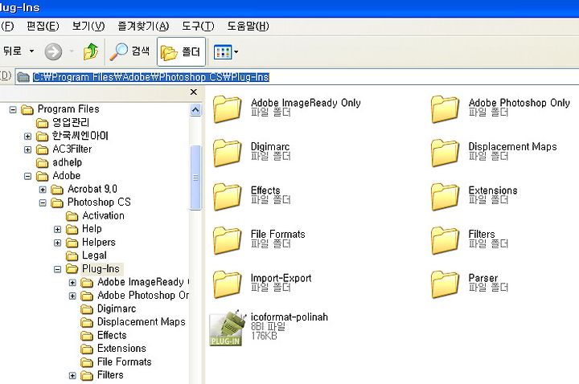Select Plug-Ins folder in the tree
579x384 pixels.
pos(101,268)
